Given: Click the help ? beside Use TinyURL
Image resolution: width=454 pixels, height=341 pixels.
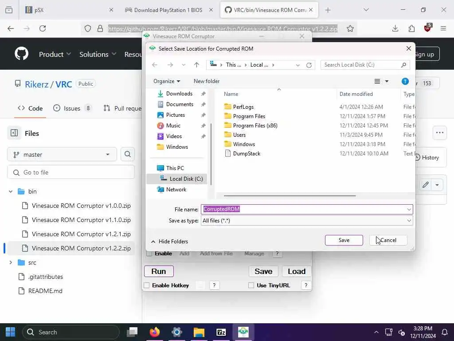Looking at the screenshot, I should (x=306, y=285).
